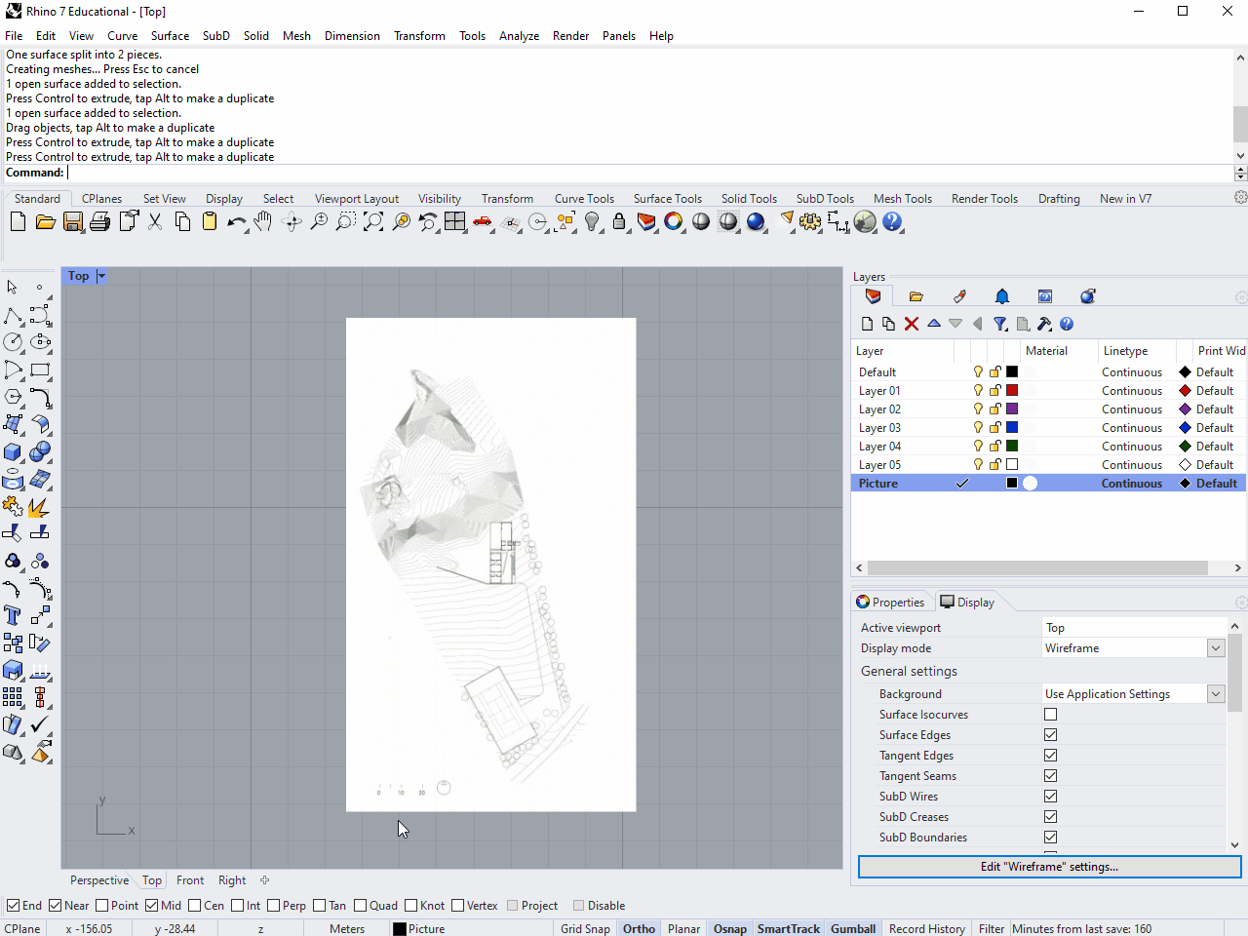Open the color wheel Object Properties icon

coord(674,222)
